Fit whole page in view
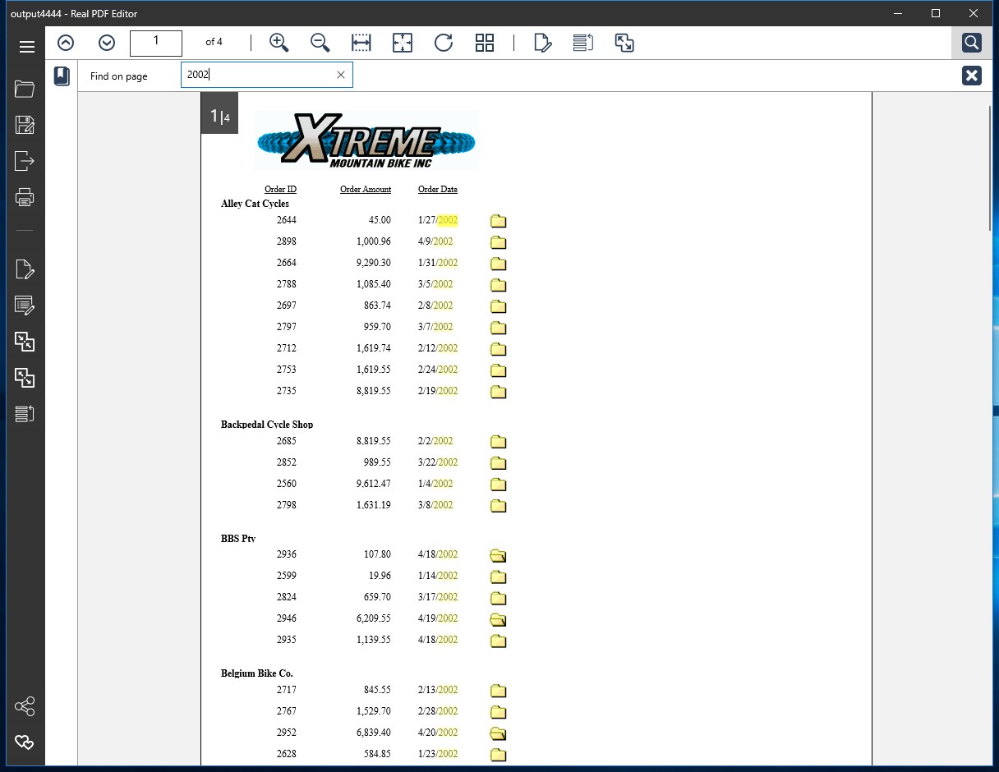 click(x=403, y=43)
